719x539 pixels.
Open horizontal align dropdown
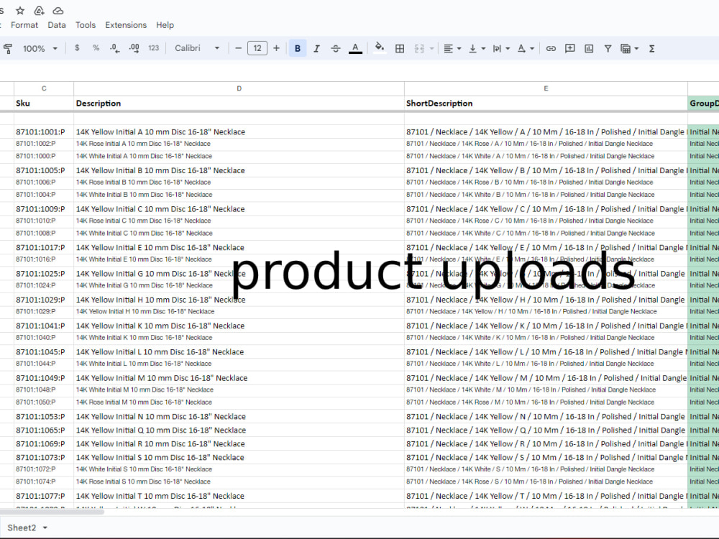point(452,49)
